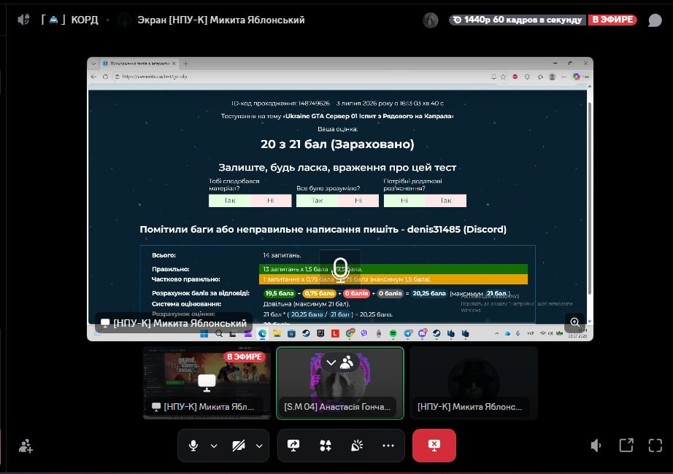This screenshot has height=474, width=673.
Task: Open Google Chrome from the taskbar
Action: [x=350, y=334]
